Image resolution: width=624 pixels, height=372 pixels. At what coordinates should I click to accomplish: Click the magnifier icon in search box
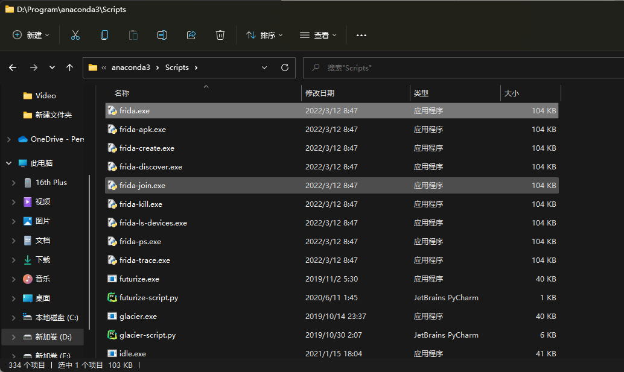[x=316, y=68]
